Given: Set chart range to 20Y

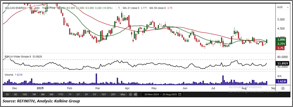Looking at the screenshot, I should [113, 94].
